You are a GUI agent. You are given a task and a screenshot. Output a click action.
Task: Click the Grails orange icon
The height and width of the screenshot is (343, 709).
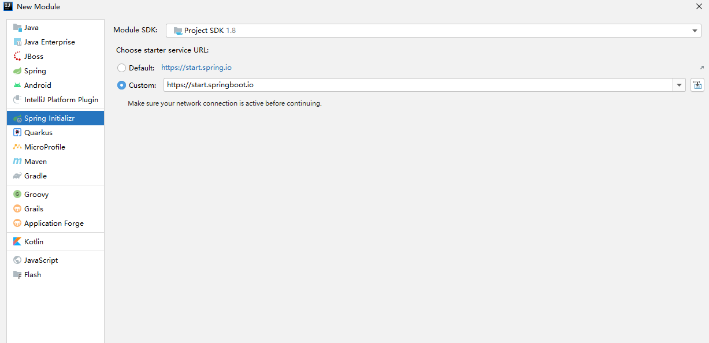click(x=17, y=208)
